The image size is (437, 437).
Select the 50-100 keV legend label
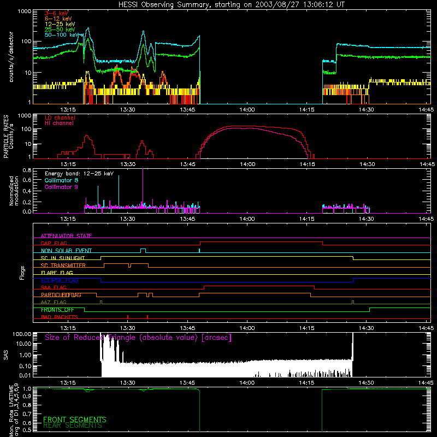point(62,35)
